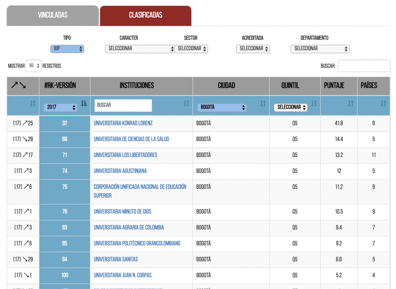Sort the Países column
Screen dimensions: 396x289
pyautogui.click(x=383, y=103)
